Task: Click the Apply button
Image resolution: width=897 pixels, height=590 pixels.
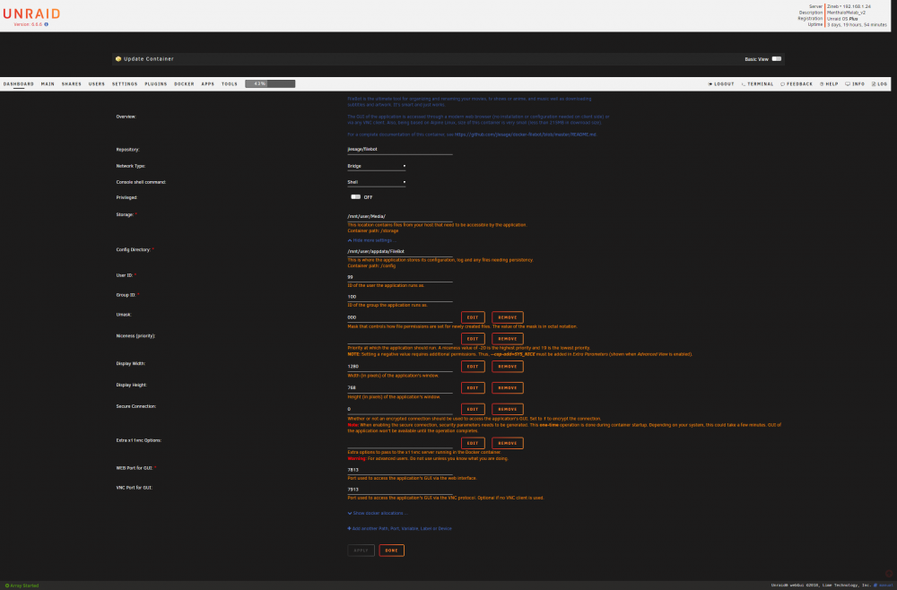Action: click(x=361, y=551)
